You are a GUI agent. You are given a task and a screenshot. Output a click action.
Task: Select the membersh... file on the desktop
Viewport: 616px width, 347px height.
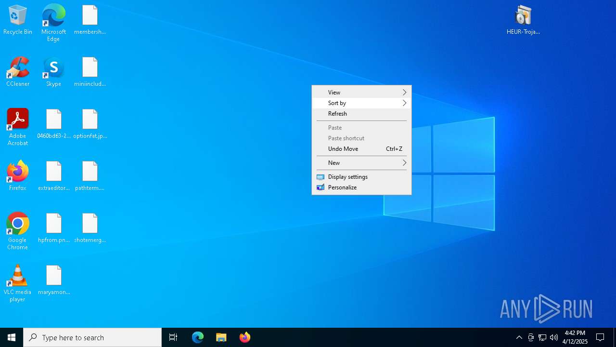90,20
